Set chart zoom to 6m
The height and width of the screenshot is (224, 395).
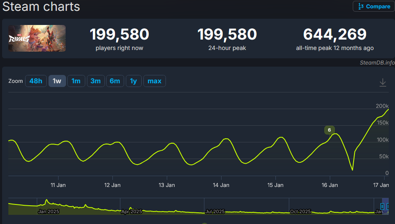[115, 81]
